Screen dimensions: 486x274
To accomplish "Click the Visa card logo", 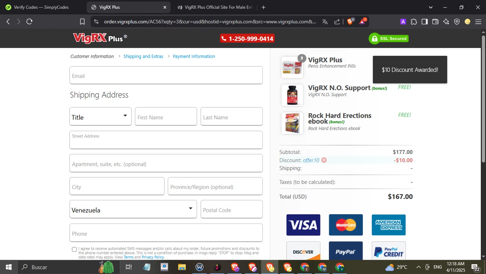I will tap(303, 225).
